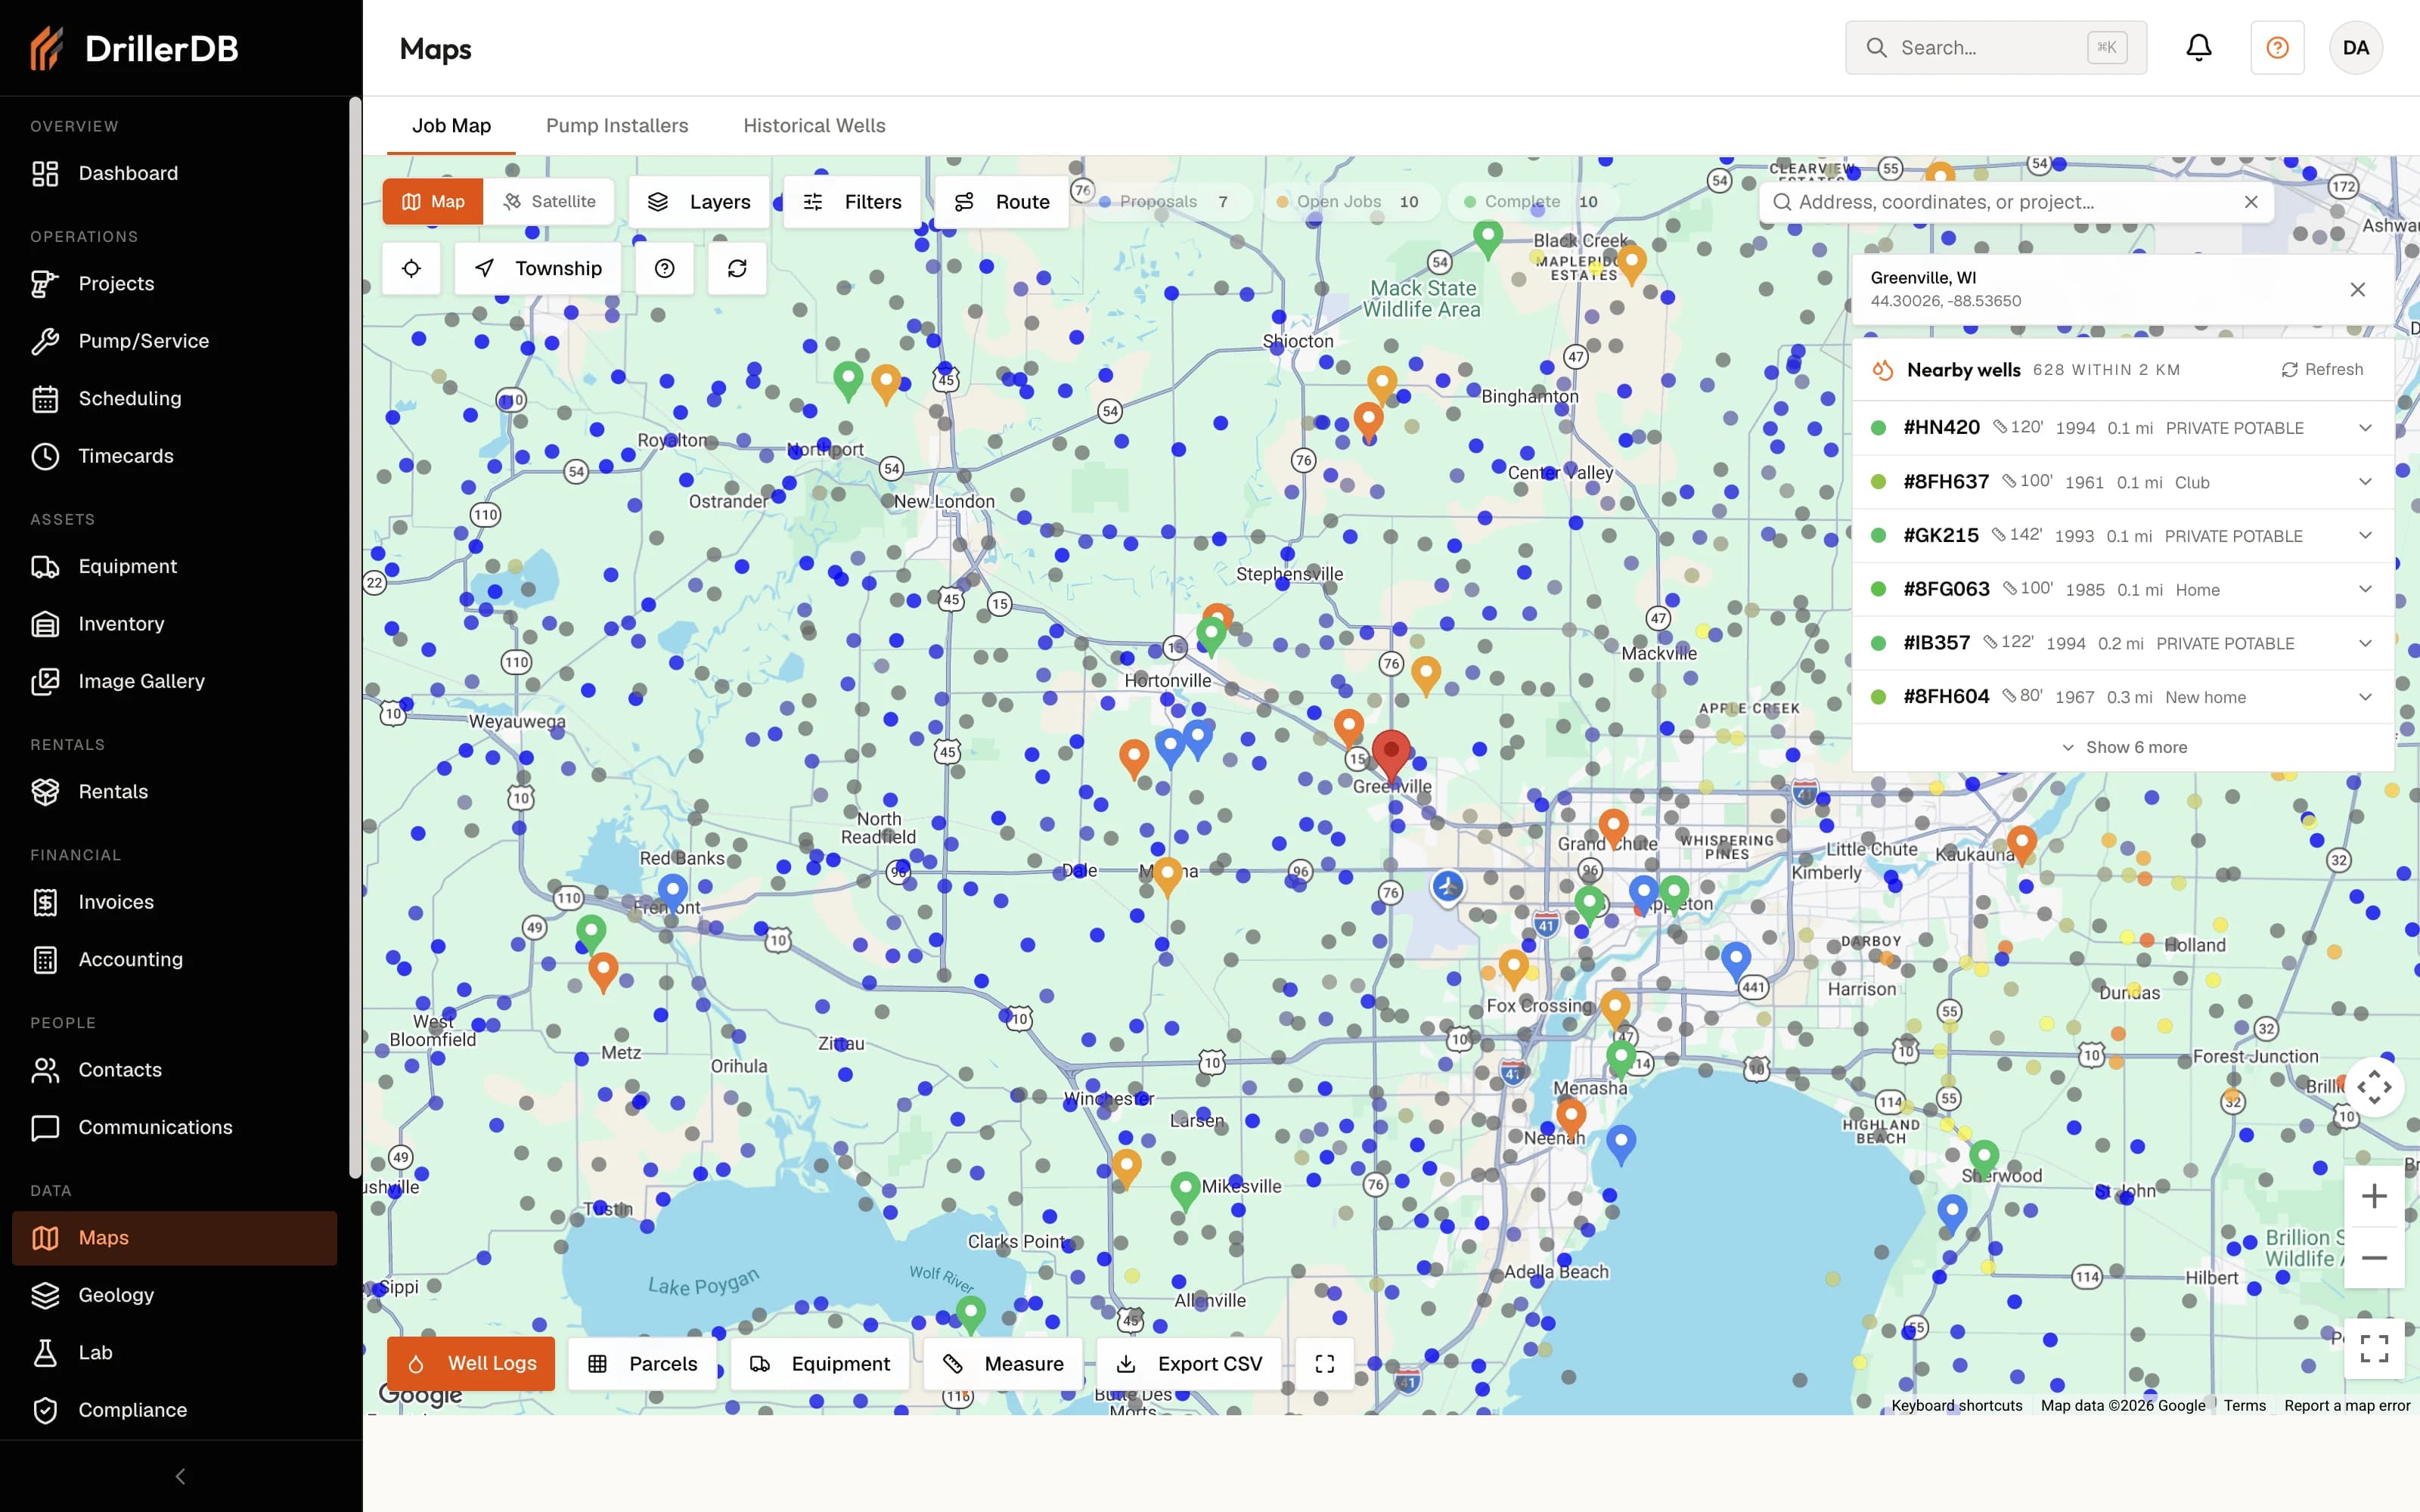This screenshot has height=1512, width=2420.
Task: Open Image Gallery in the sidebar
Action: click(x=175, y=681)
